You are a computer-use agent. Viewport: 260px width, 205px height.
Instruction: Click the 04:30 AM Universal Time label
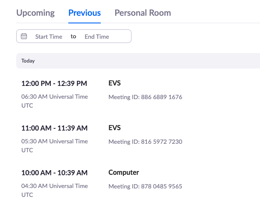pos(55,186)
